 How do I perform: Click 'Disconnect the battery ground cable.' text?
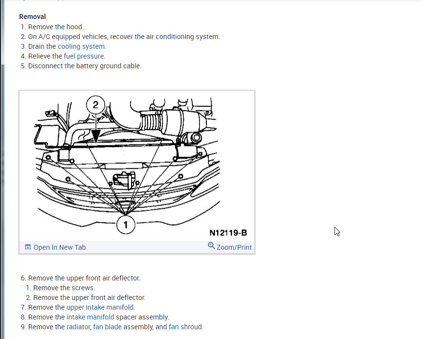click(x=85, y=66)
